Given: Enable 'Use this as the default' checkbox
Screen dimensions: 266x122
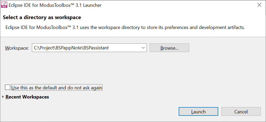Looking at the screenshot, I should pyautogui.click(x=8, y=88).
